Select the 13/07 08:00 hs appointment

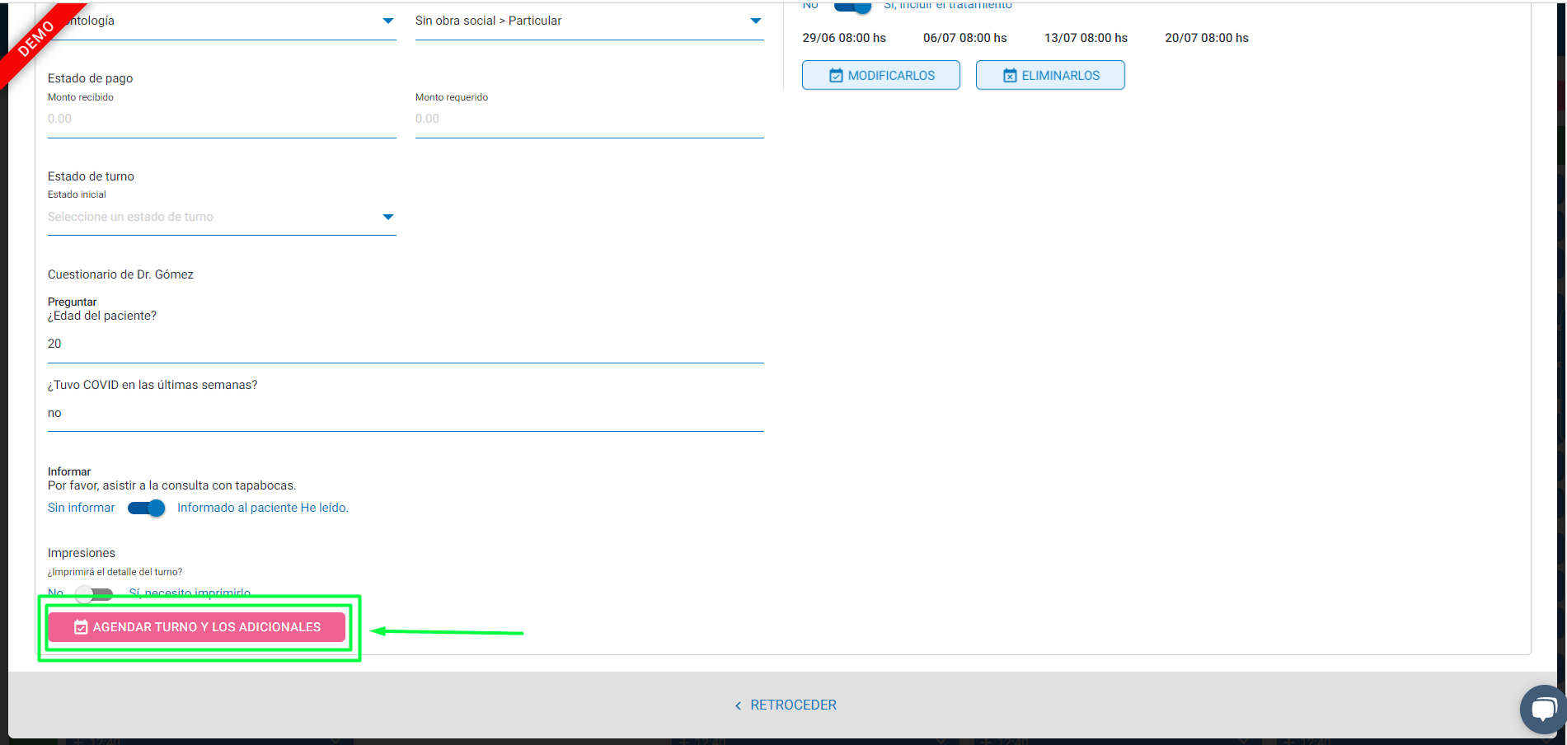pyautogui.click(x=1086, y=38)
